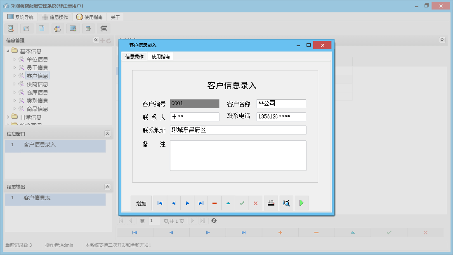The width and height of the screenshot is (453, 255).
Task: Delete the current record via the red minus icon
Action: pyautogui.click(x=215, y=203)
